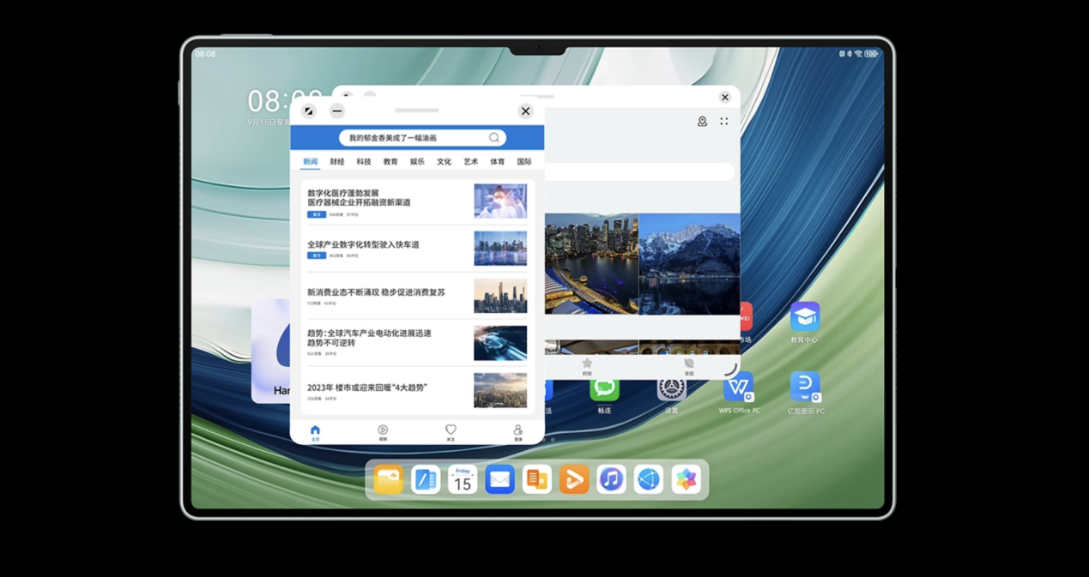1089x577 pixels.
Task: Open the profile login icon in the news bottom bar
Action: pos(517,432)
